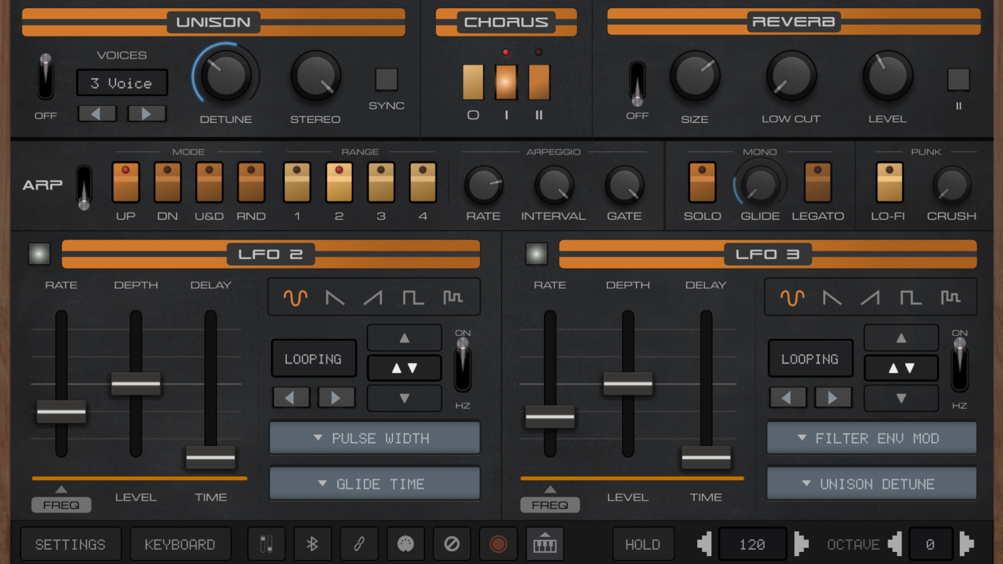Select the sample-and-hold waveform in LFO 3
Screen dimensions: 1003x564
pos(950,298)
